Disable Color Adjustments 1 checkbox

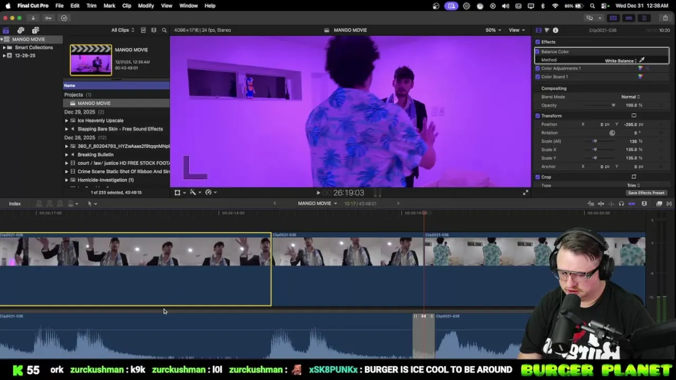[x=538, y=68]
